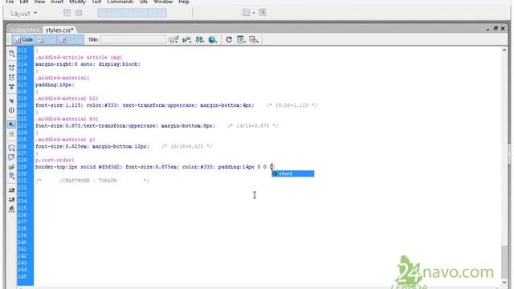Open the Window menu

tap(163, 2)
